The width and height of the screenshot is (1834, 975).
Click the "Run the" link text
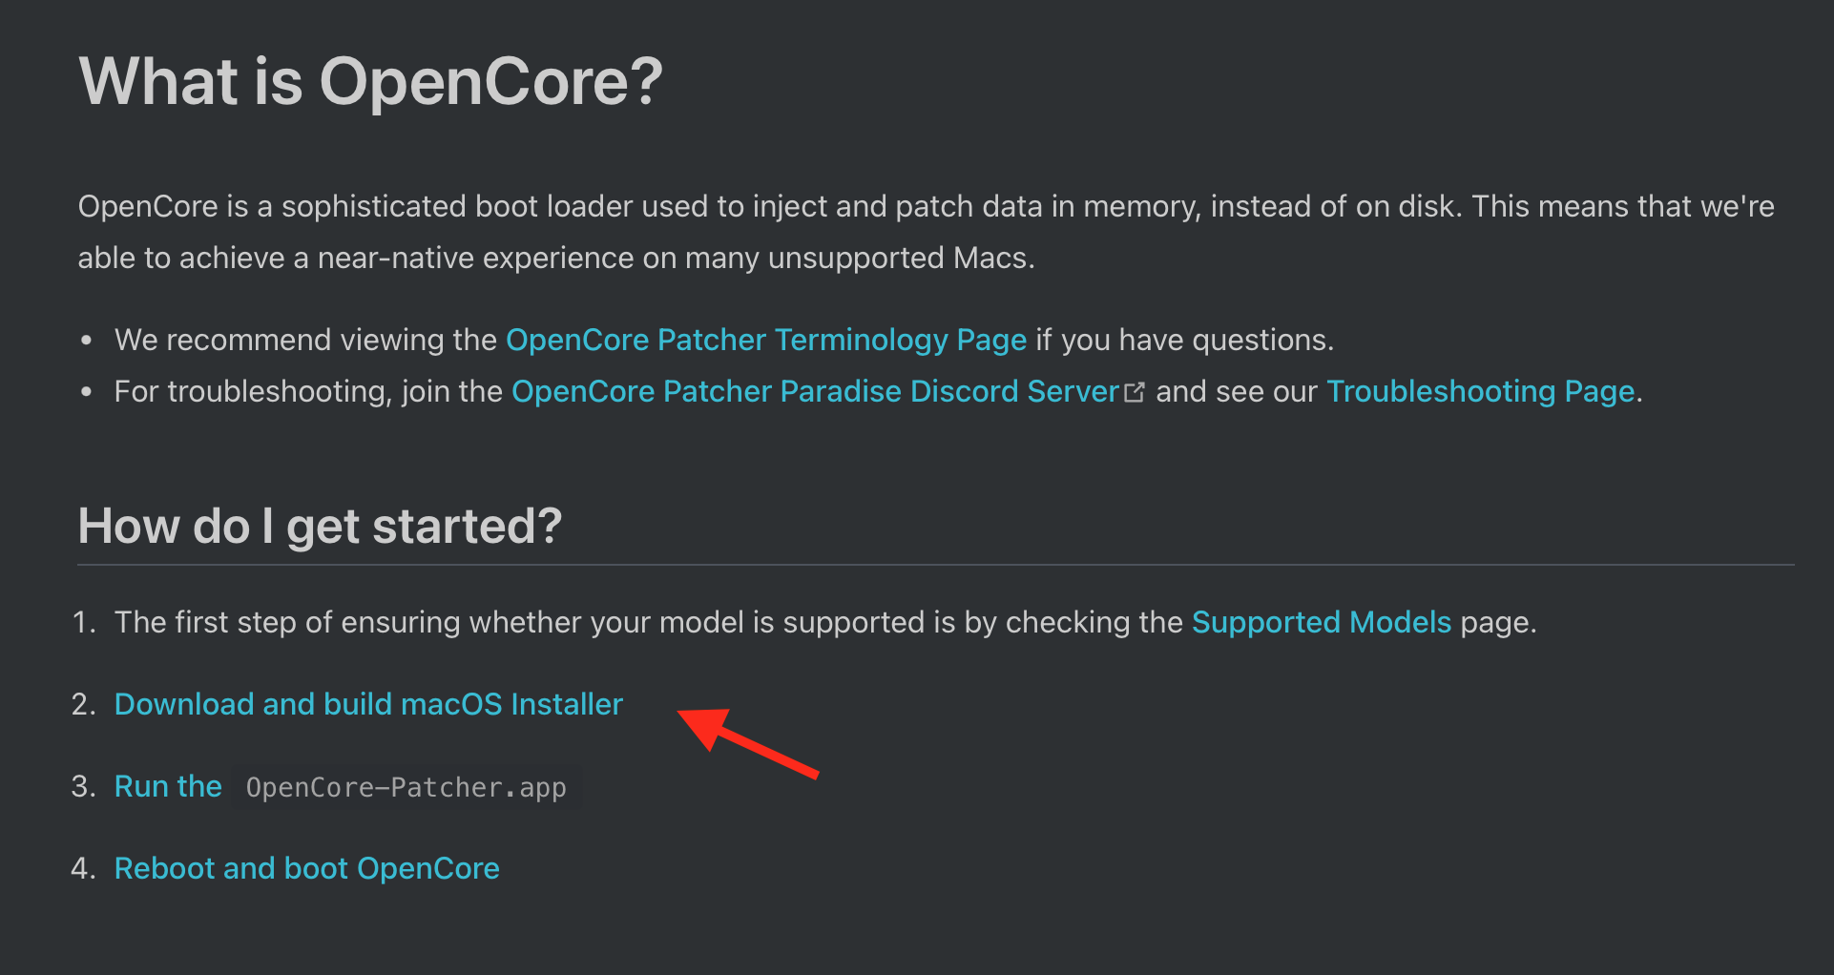pos(168,787)
